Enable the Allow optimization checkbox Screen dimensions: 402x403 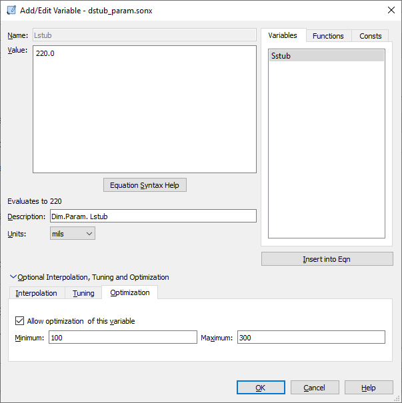(20, 321)
